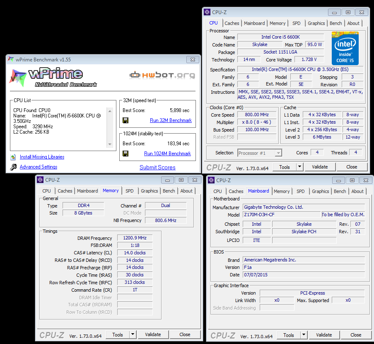Open the Tools dropdown arrow in the Mainboard window

(x=304, y=335)
